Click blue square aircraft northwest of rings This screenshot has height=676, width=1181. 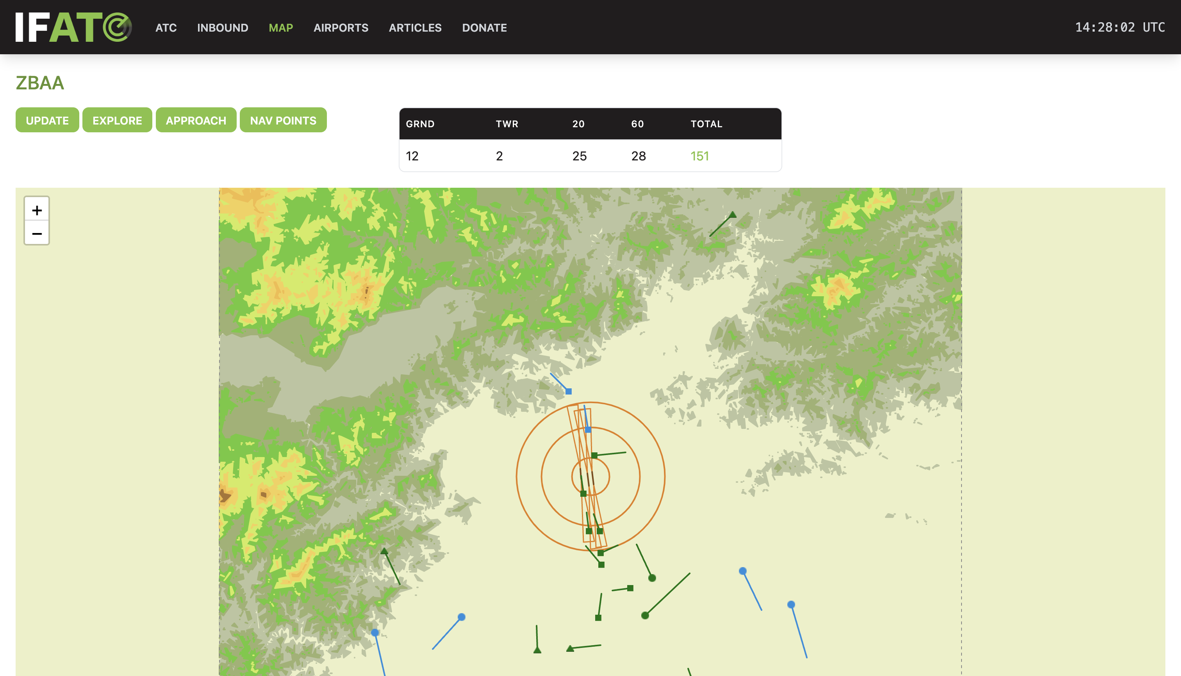pyautogui.click(x=568, y=391)
